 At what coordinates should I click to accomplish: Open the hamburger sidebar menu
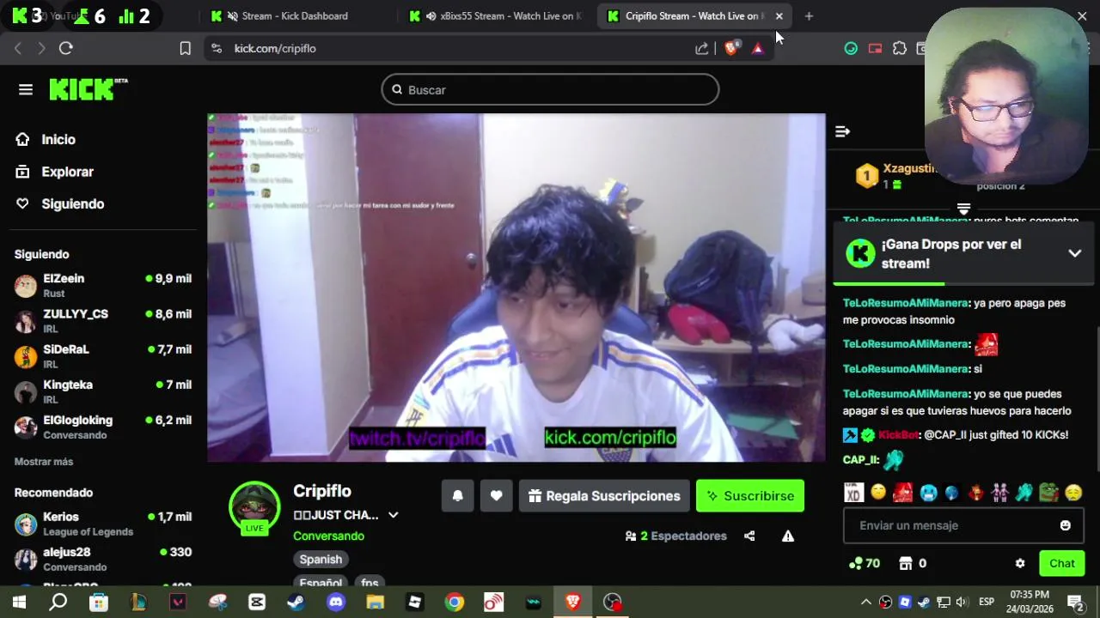point(26,89)
